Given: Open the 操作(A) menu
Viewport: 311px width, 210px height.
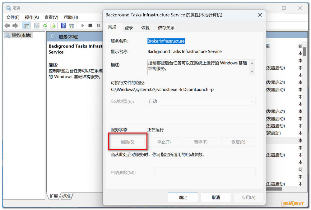Looking at the screenshot, I should tap(32, 17).
